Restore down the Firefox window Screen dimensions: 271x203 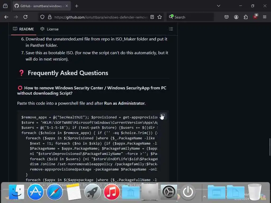click(253, 6)
